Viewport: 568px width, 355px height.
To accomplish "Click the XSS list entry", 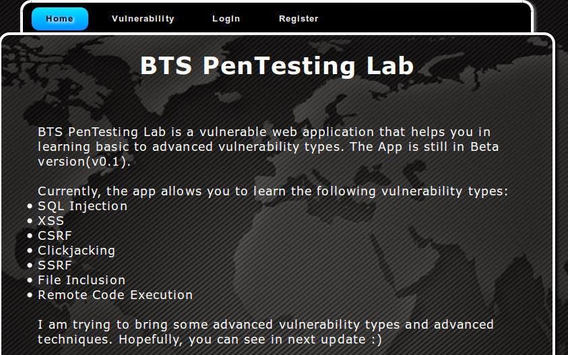I will tap(51, 221).
